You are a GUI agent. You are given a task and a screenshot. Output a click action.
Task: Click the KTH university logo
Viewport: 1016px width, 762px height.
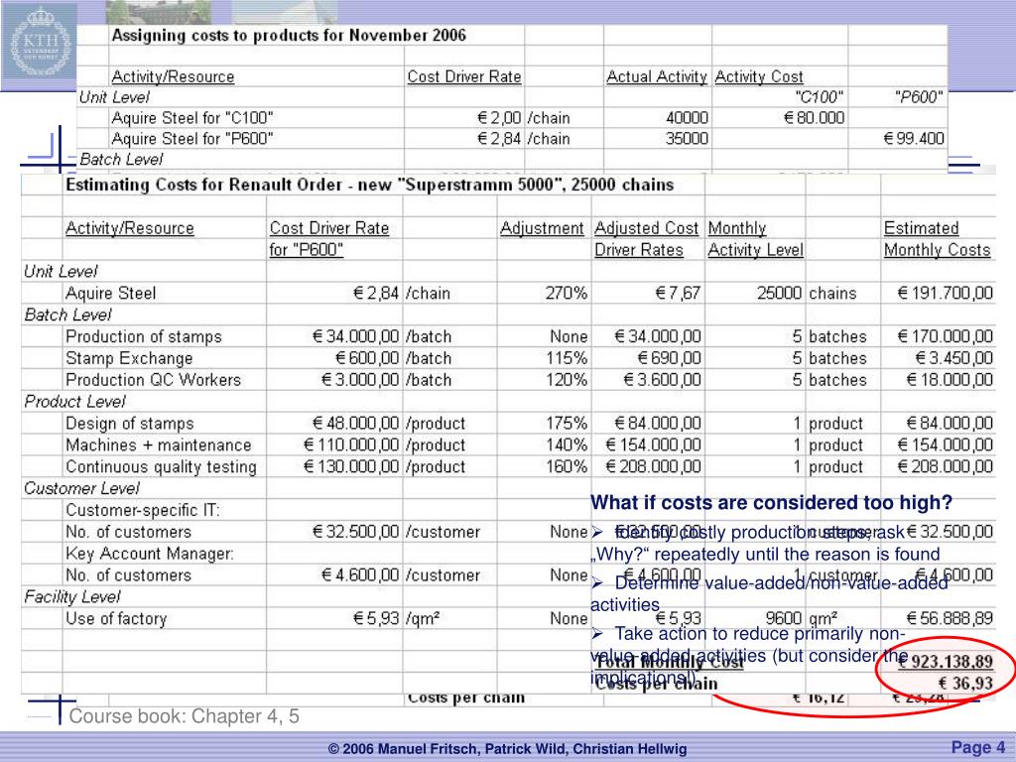click(x=41, y=47)
